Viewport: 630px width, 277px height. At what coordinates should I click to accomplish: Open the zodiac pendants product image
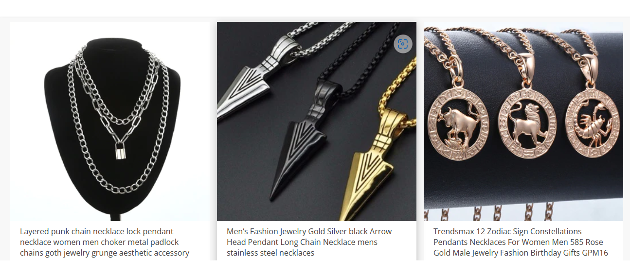pos(523,121)
